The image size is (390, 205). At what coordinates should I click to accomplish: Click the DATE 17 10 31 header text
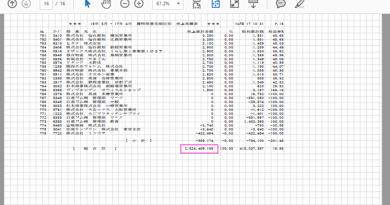[250, 24]
